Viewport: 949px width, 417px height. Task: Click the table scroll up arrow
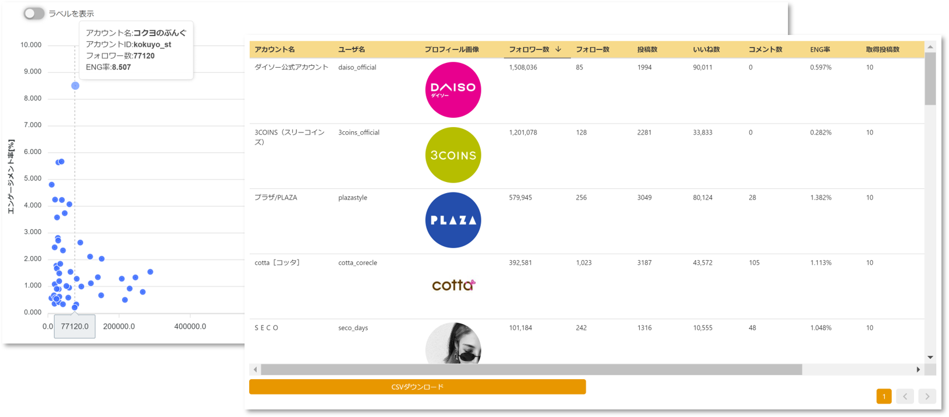[930, 47]
